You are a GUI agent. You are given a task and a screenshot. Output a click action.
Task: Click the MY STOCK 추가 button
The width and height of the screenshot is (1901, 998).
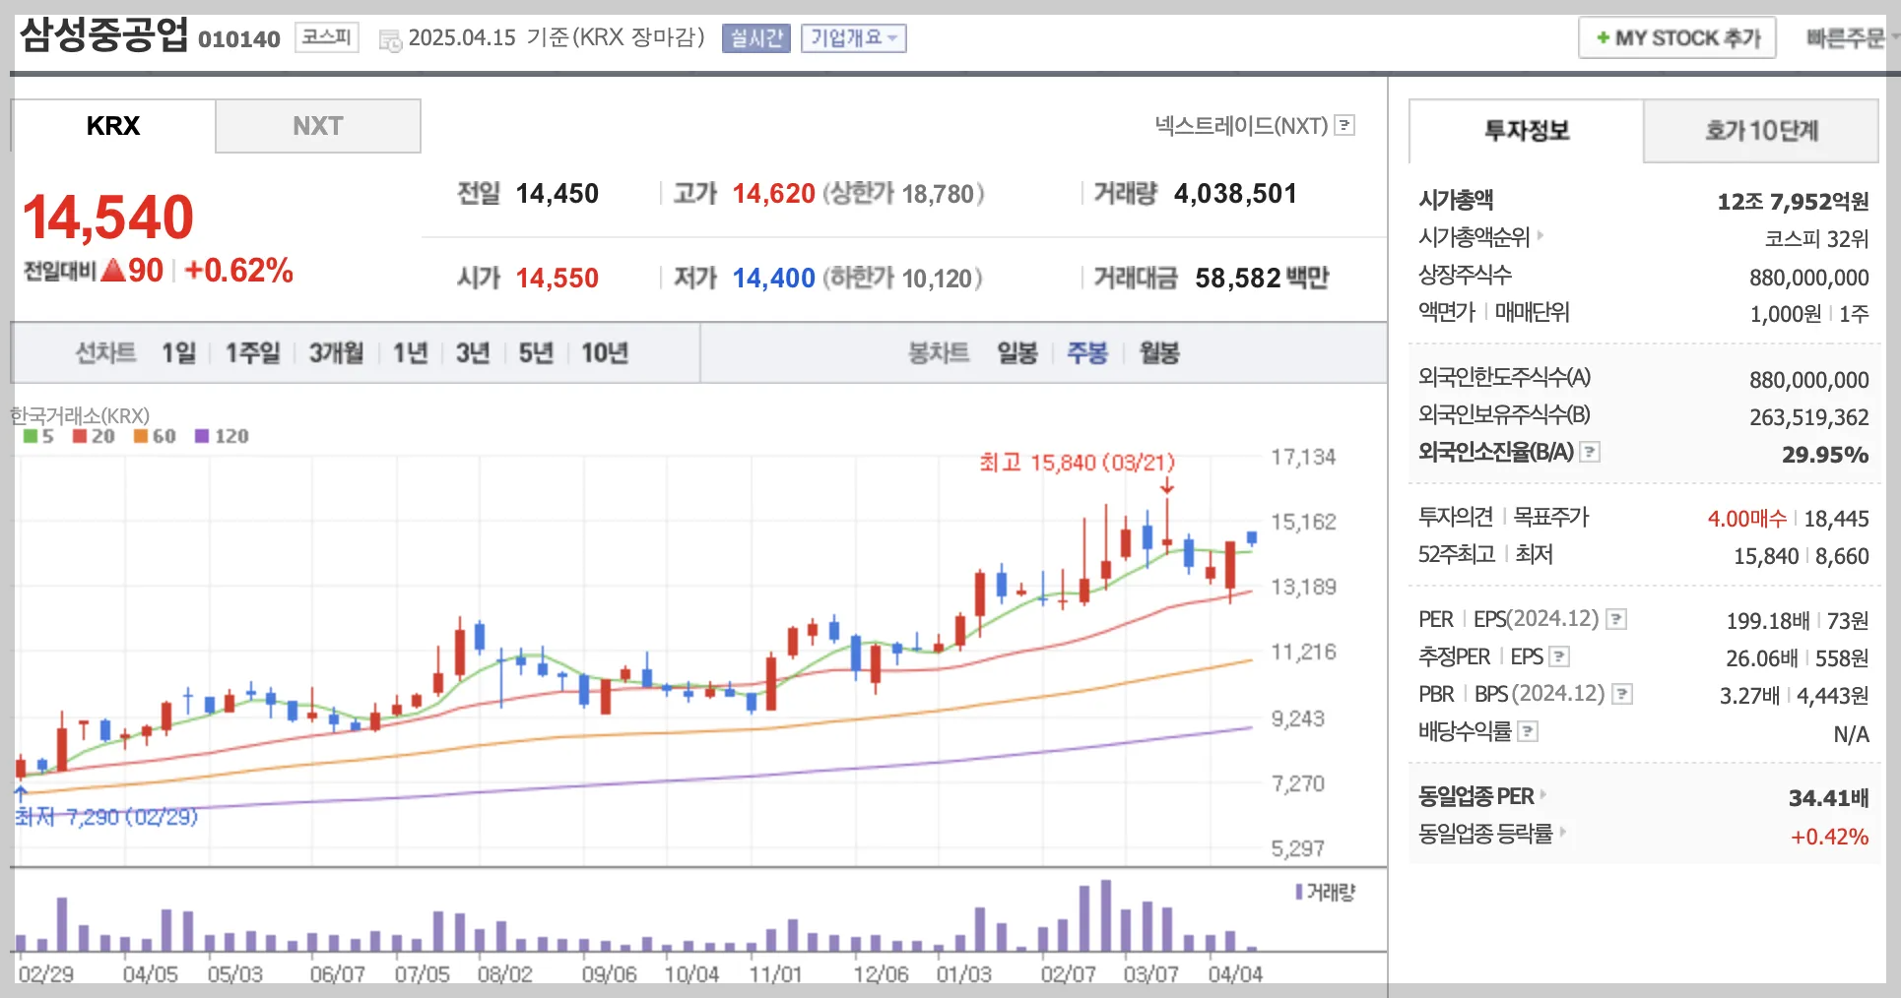coord(1677,38)
